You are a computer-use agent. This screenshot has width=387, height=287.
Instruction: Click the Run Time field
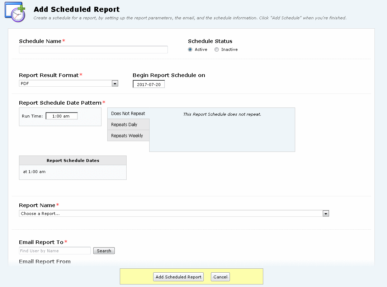[62, 116]
